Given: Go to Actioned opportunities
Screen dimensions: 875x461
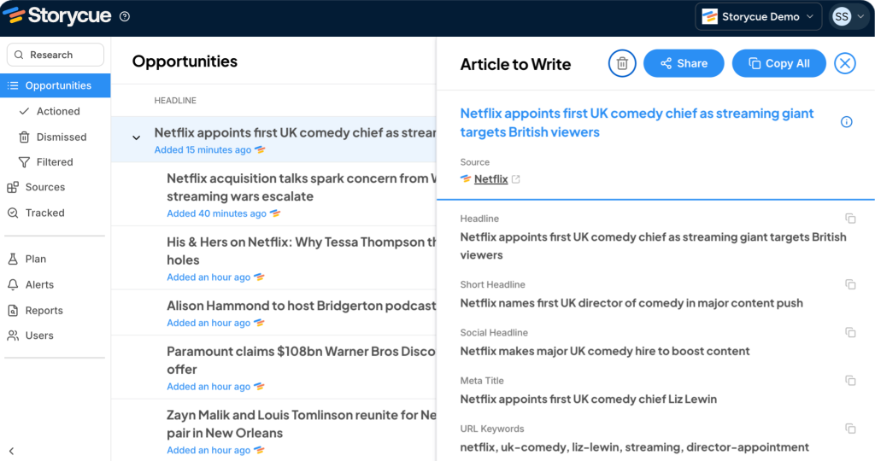Looking at the screenshot, I should [x=58, y=111].
